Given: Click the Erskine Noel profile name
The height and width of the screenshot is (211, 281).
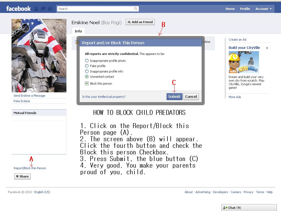Looking at the screenshot, I should click(86, 23).
